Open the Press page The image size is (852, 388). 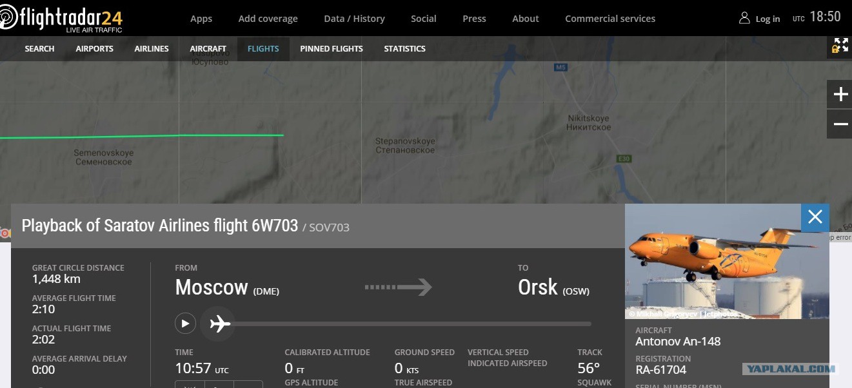coord(474,19)
